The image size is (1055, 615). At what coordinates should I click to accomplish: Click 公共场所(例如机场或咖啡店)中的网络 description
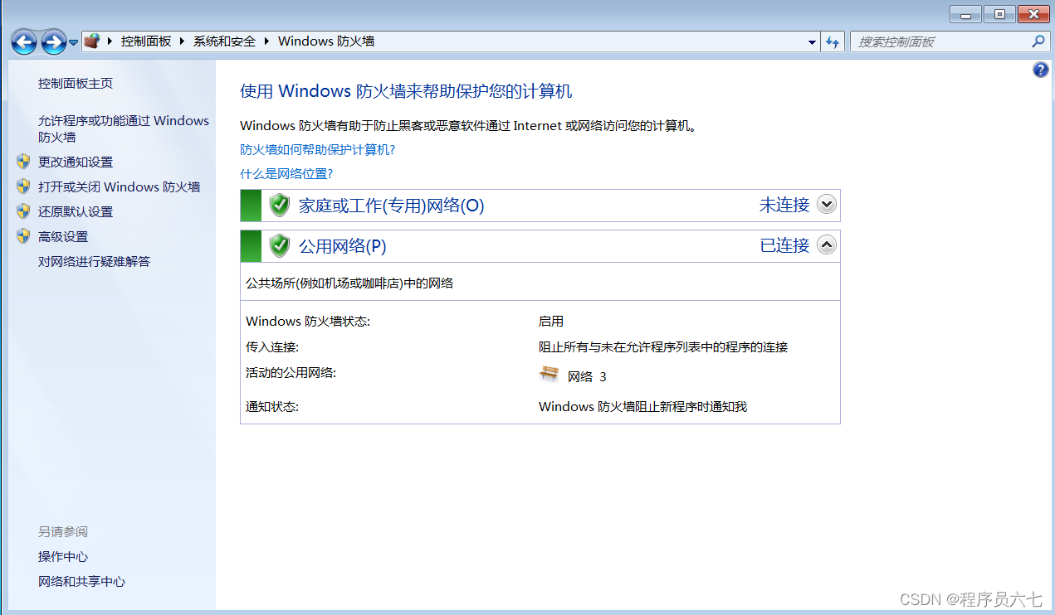349,283
